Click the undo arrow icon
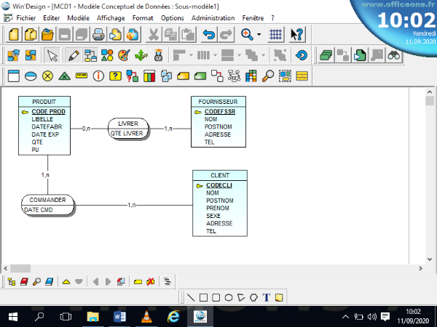This screenshot has height=327, width=437. pos(209,34)
